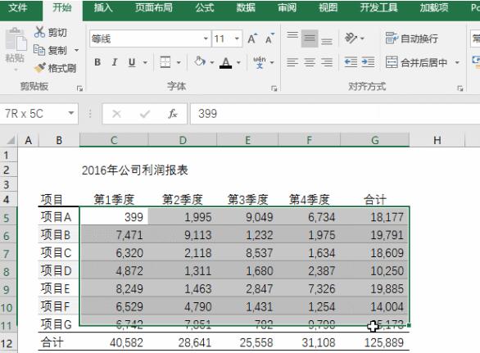
Task: Expand font color dropdown arrow
Action: [x=239, y=62]
